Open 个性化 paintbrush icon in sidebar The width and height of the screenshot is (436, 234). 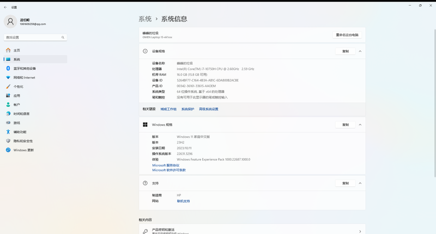8,87
